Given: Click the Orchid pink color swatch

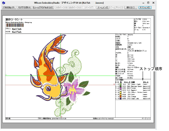Looking at the screenshot, I should pos(121,88).
